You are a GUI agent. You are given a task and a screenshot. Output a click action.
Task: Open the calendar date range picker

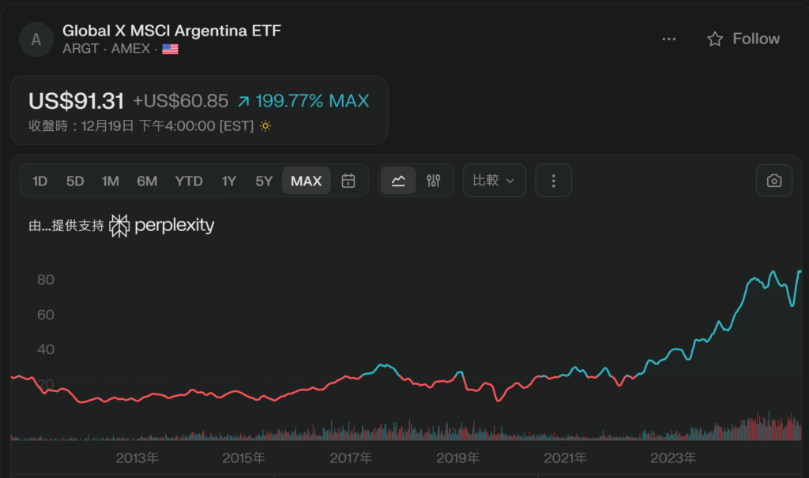coord(348,181)
